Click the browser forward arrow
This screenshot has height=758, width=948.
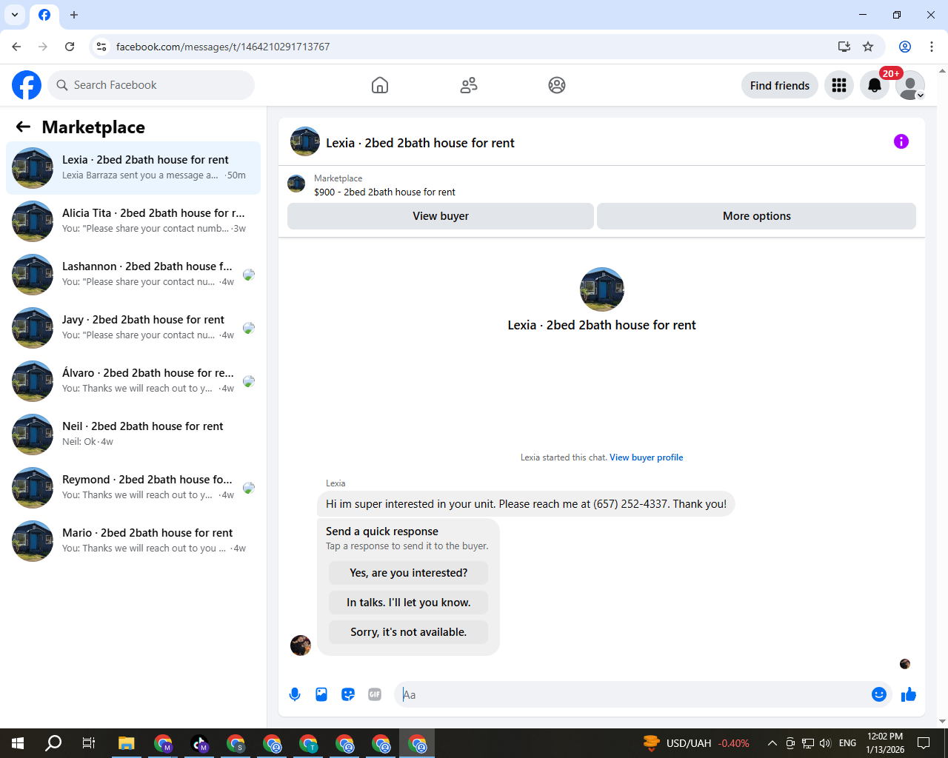[43, 47]
